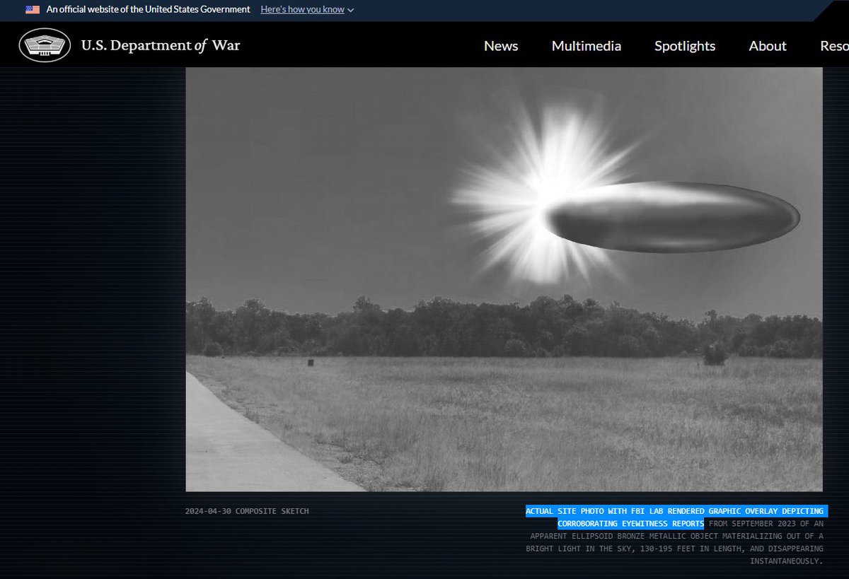This screenshot has height=579, width=849.
Task: Open the Multimedia menu
Action: coord(587,46)
